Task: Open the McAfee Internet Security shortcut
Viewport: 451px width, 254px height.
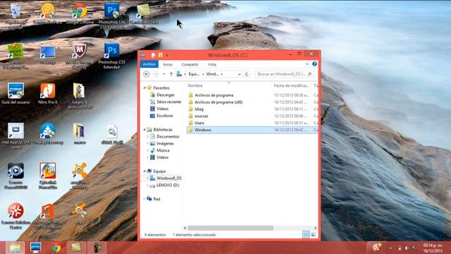Action: 80,56
